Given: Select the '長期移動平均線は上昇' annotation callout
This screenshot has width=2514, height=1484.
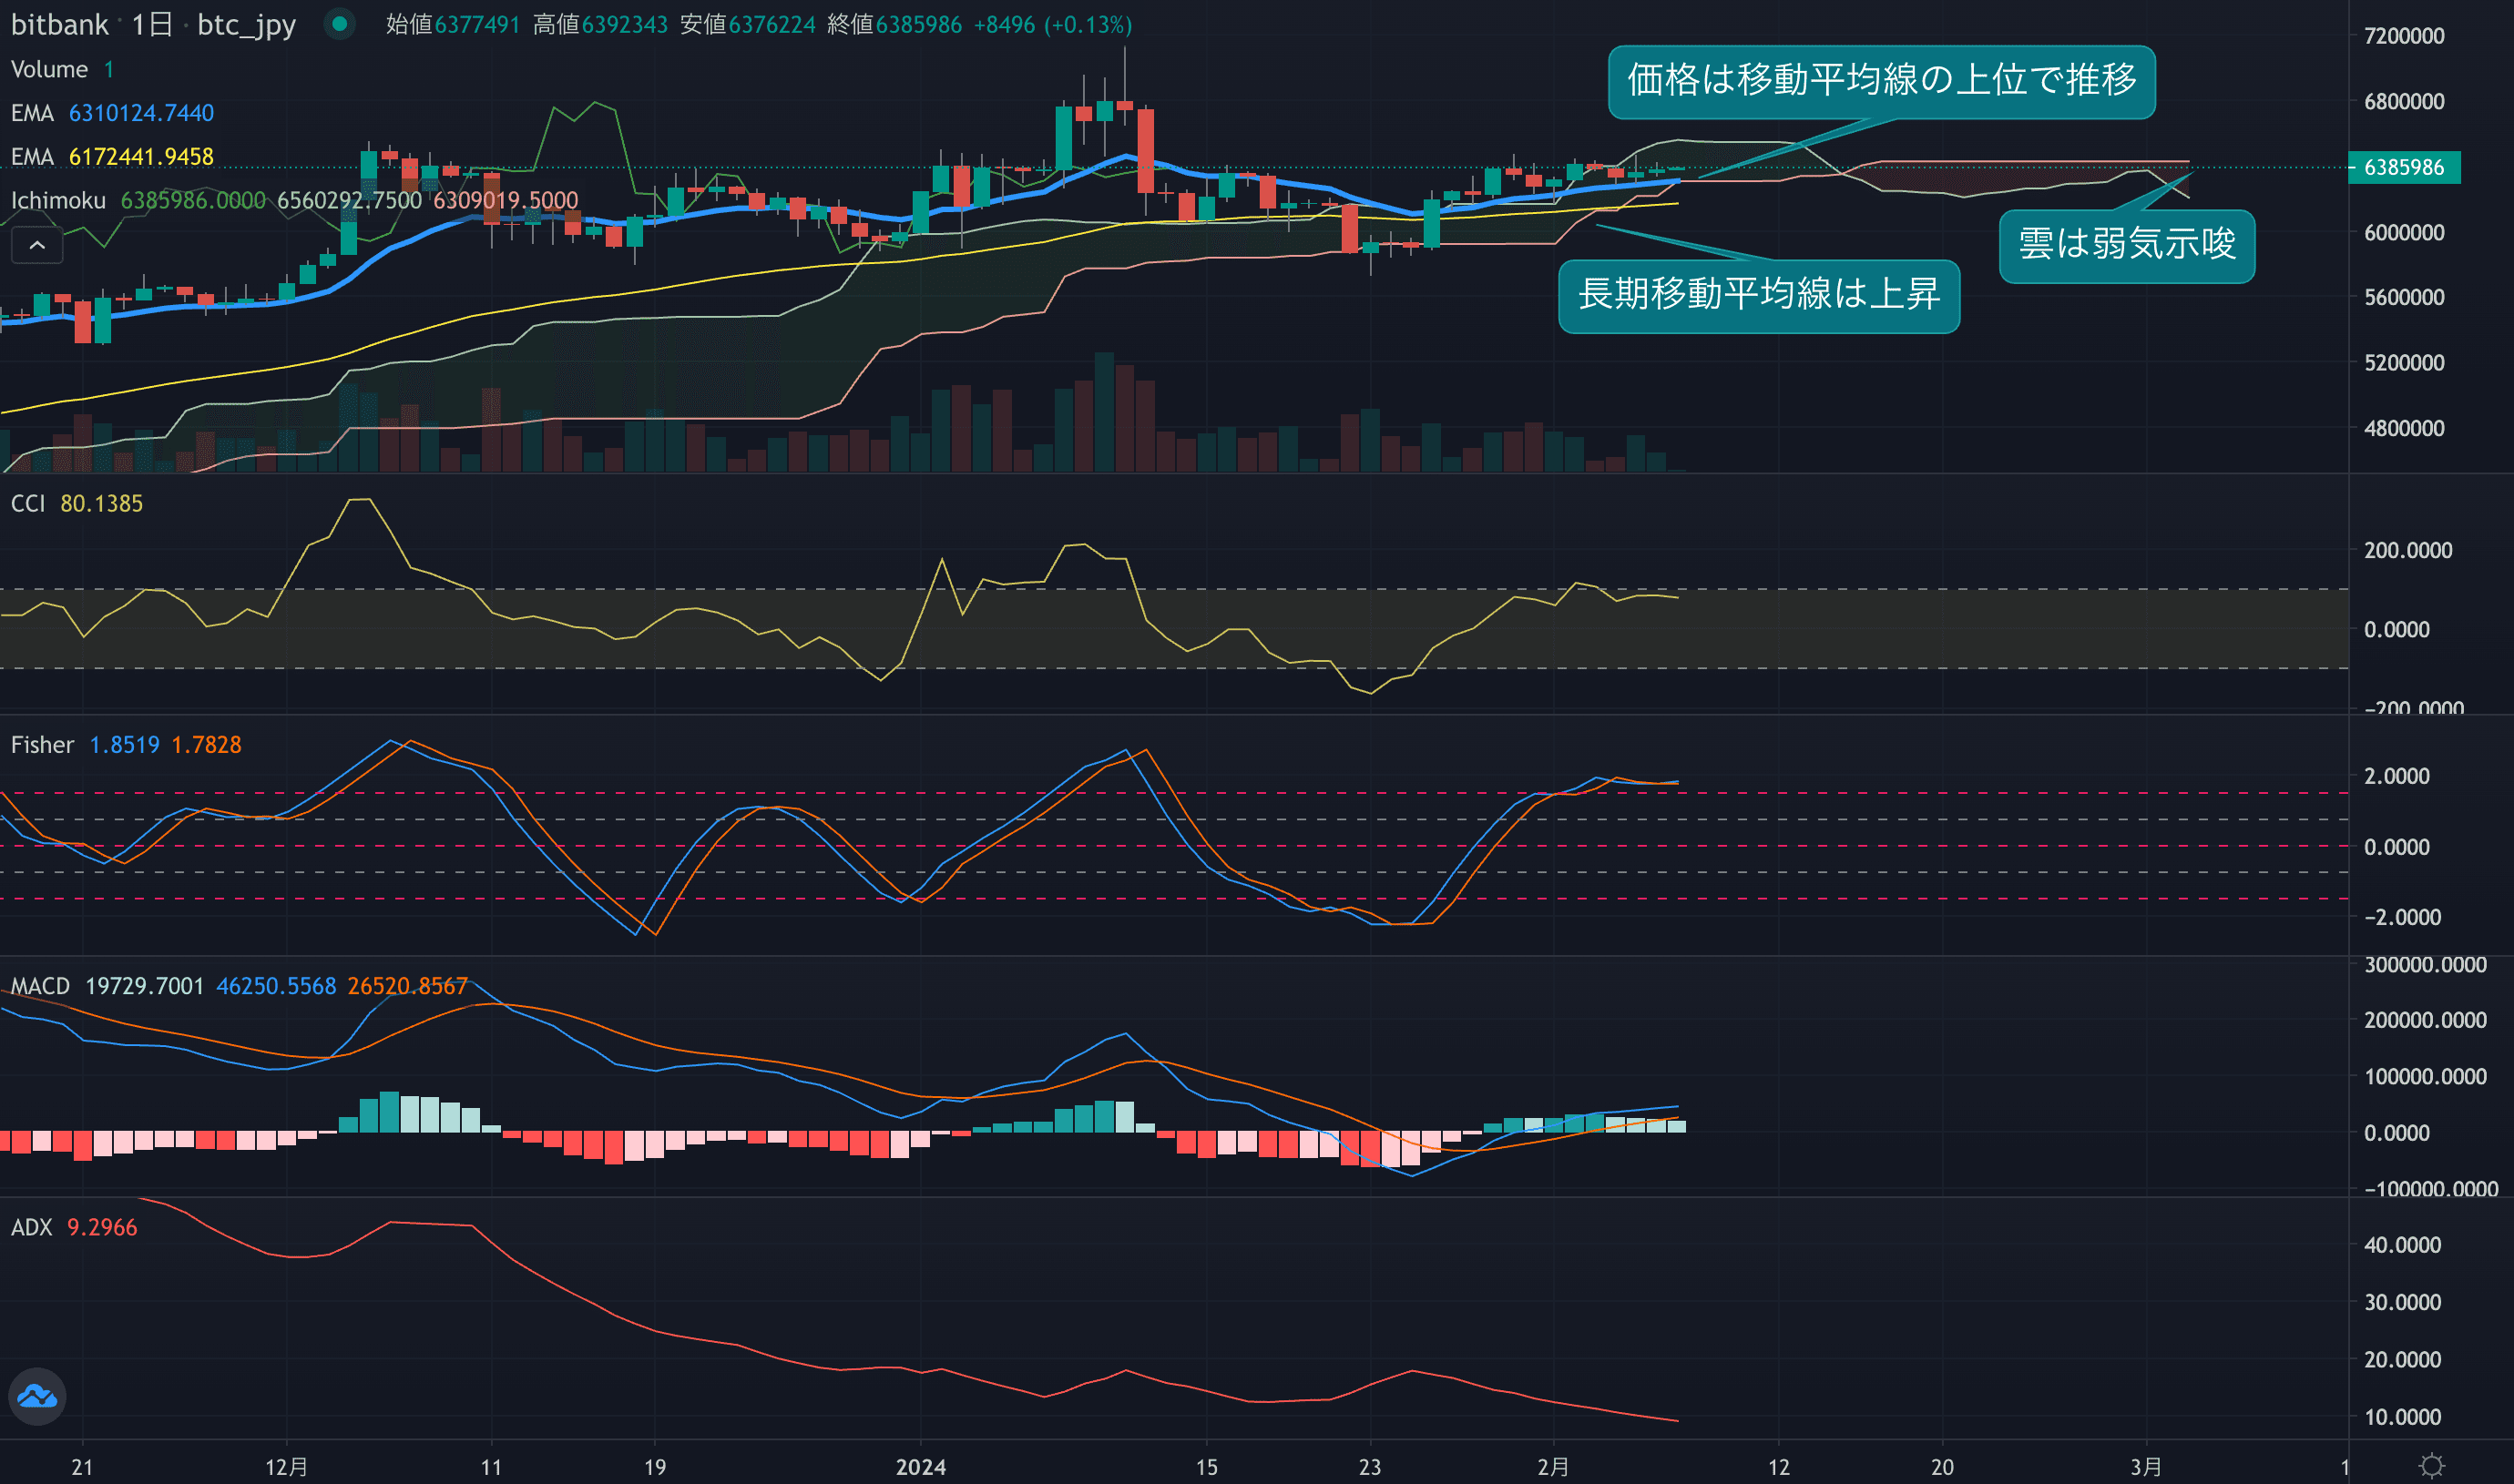Looking at the screenshot, I should (x=1758, y=295).
